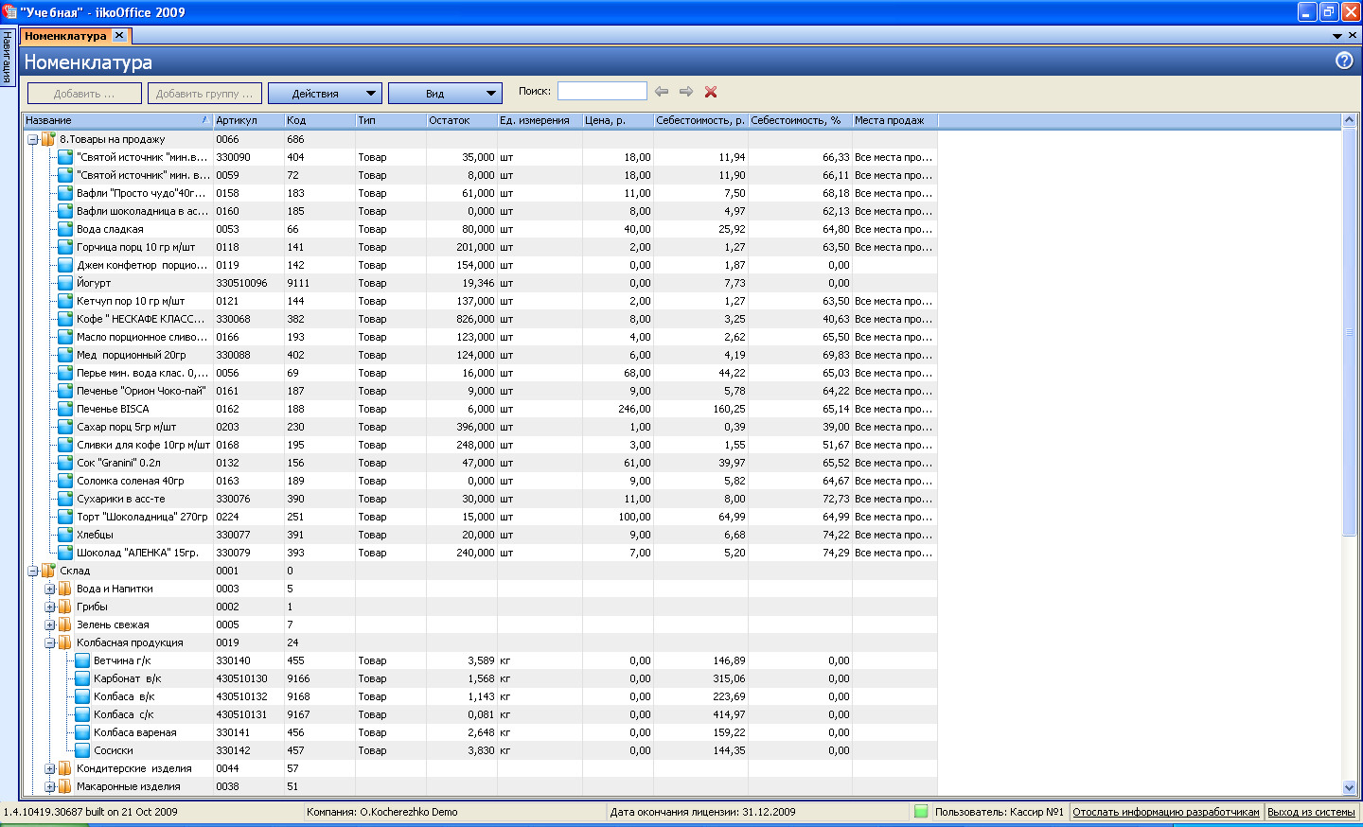Click item icon for Печенье BISCA

point(65,409)
